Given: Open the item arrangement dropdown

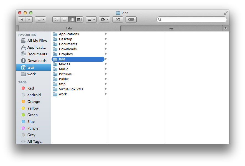Looking at the screenshot, I should pos(91,19).
